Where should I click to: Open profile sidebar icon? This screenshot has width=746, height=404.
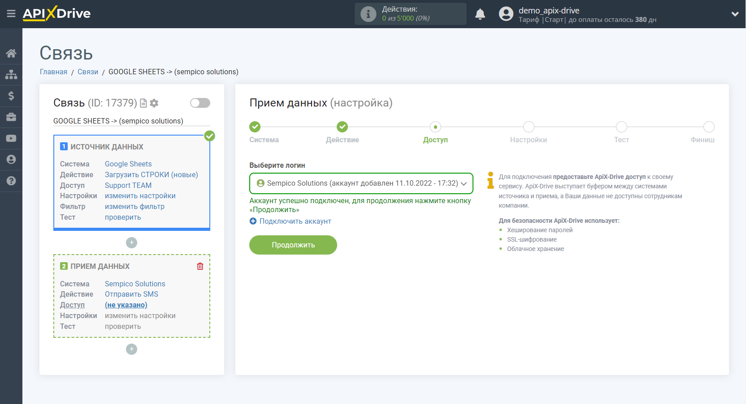point(11,159)
